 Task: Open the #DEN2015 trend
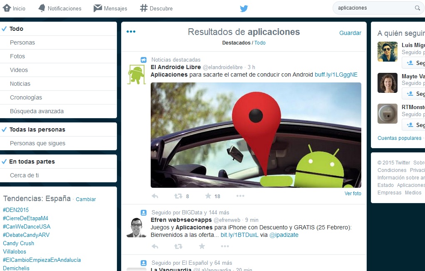(x=16, y=210)
